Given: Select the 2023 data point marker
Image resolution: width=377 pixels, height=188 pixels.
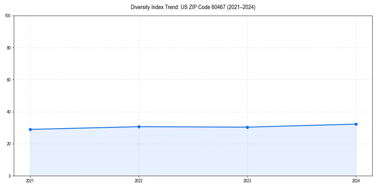Looking at the screenshot, I should tap(247, 127).
